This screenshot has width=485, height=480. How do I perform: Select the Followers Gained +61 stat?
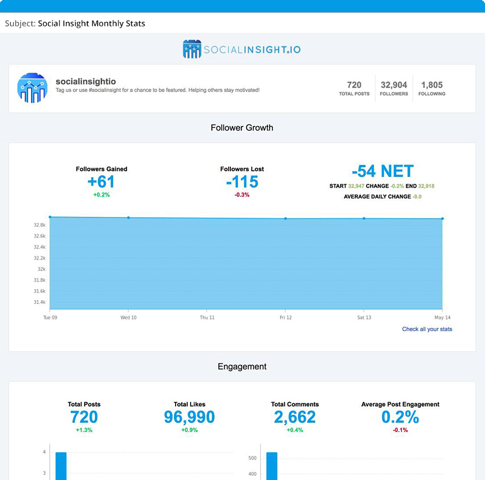[101, 181]
